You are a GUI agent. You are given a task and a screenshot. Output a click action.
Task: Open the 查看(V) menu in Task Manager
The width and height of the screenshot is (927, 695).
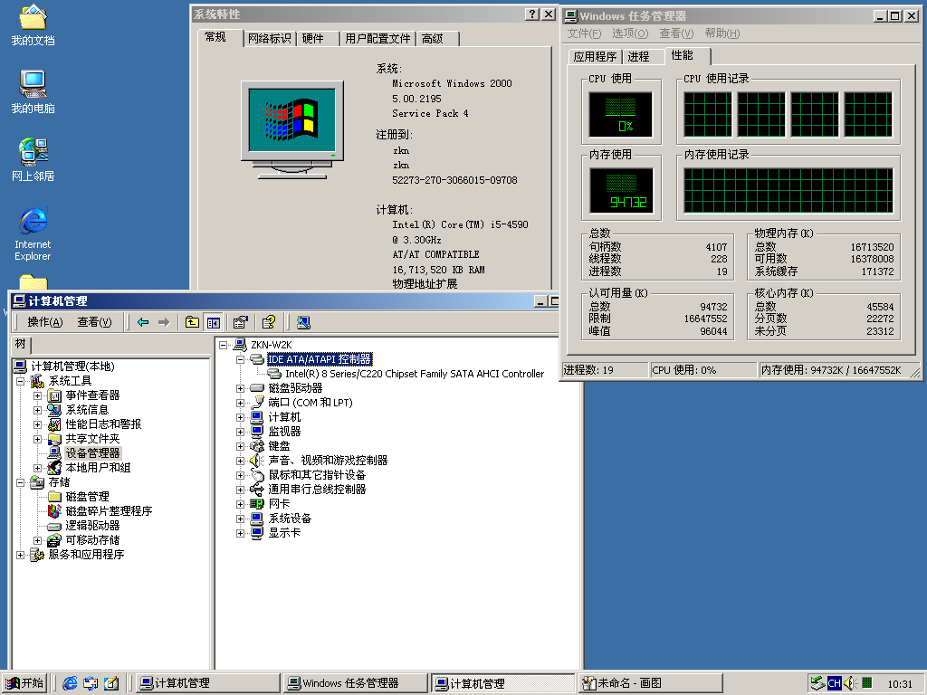pos(677,33)
